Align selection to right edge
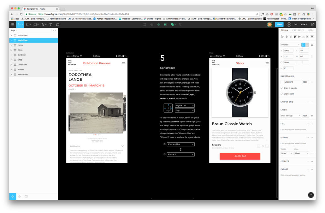Viewport: 325px width, 213px height. [291, 37]
